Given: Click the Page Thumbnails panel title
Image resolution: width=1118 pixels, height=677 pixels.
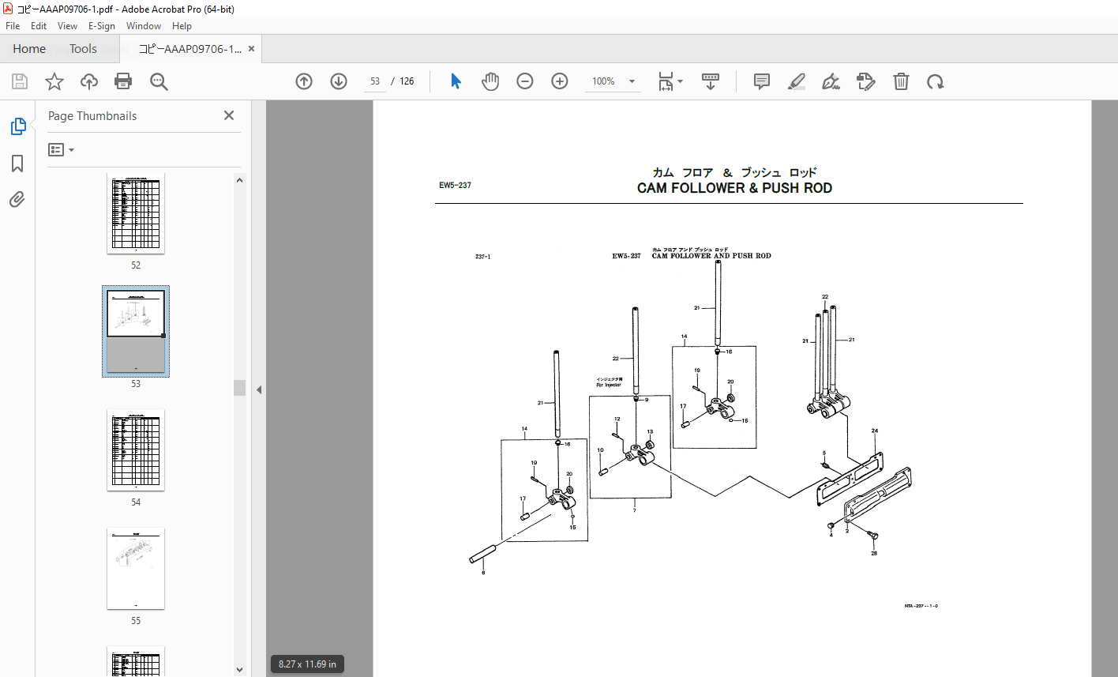Looking at the screenshot, I should 92,116.
